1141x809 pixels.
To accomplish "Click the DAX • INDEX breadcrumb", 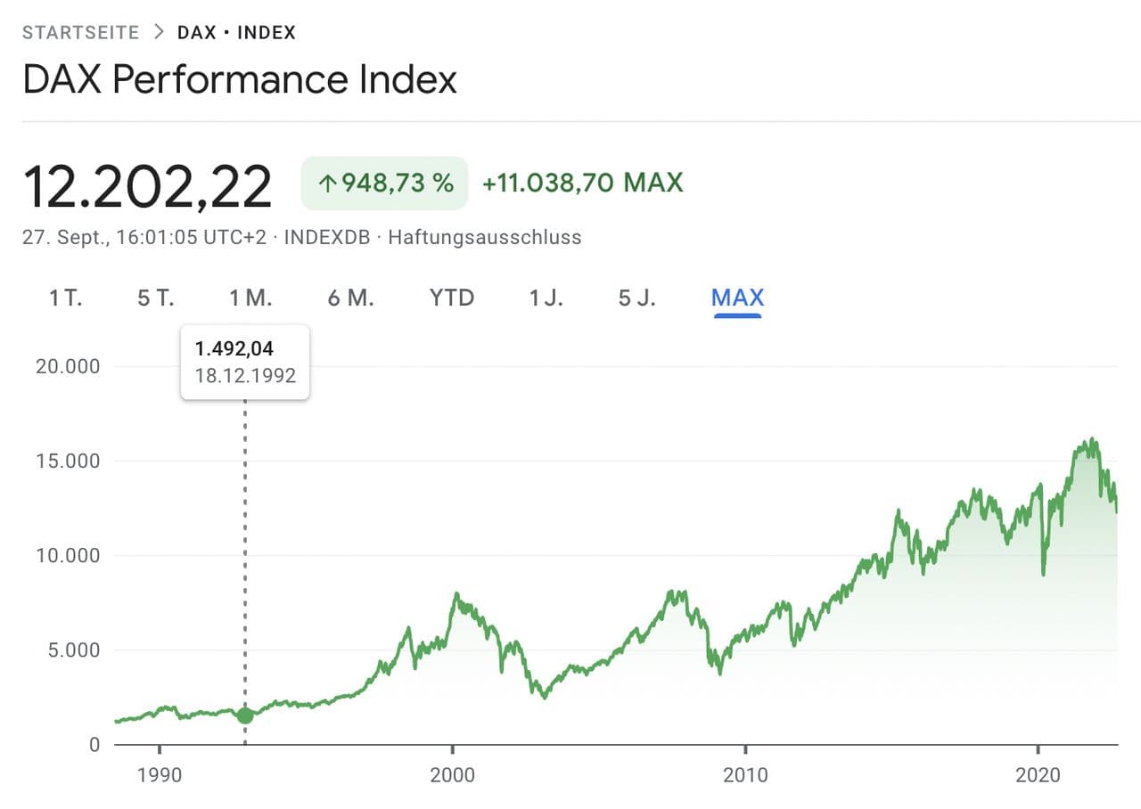I will (236, 33).
